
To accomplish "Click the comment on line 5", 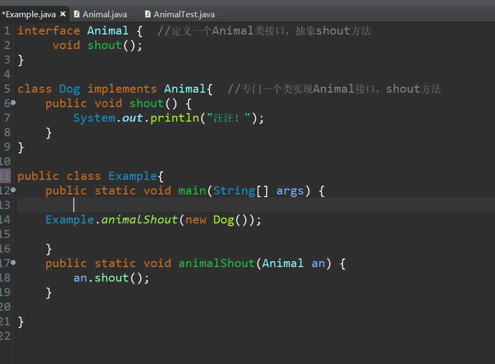I will pyautogui.click(x=334, y=89).
